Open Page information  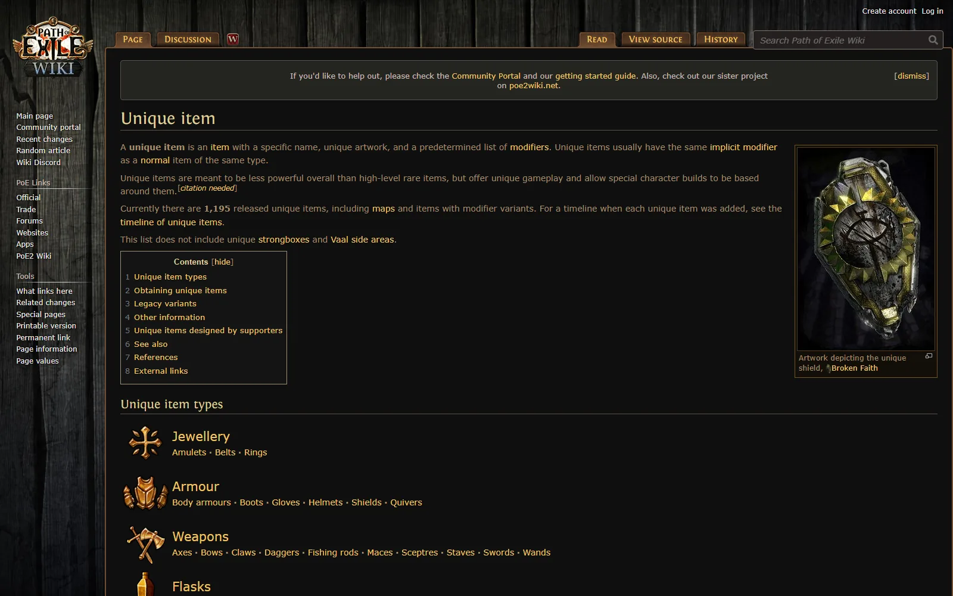click(46, 349)
